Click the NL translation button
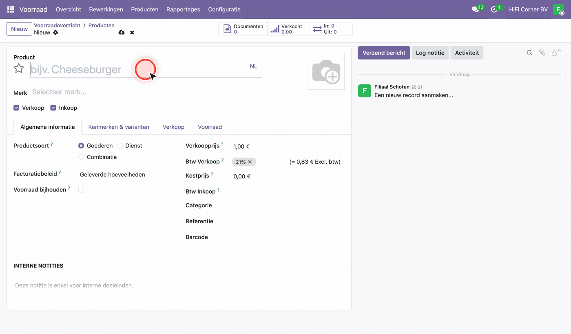This screenshot has width=571, height=334. (254, 66)
